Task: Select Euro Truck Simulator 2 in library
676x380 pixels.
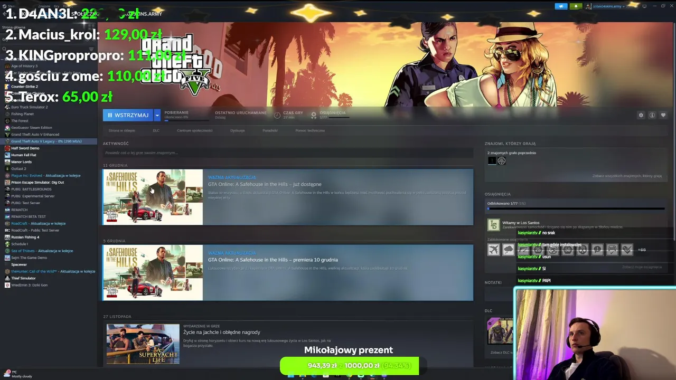Action: tap(29, 107)
